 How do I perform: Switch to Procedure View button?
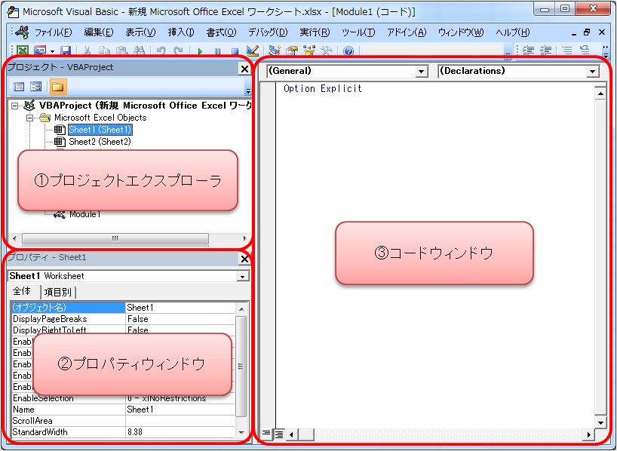pyautogui.click(x=266, y=434)
